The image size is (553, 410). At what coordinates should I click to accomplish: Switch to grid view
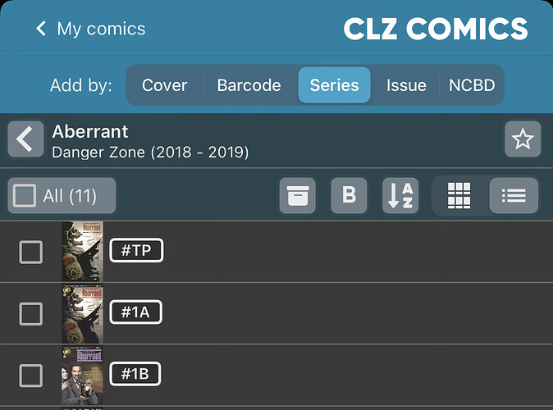pyautogui.click(x=459, y=195)
